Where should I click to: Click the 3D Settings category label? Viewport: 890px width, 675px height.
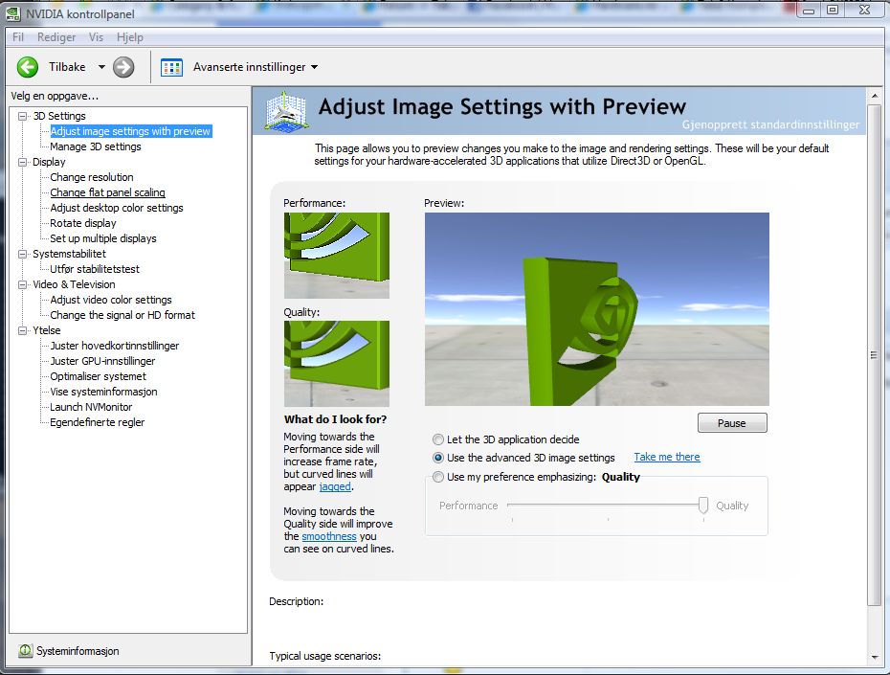[x=59, y=116]
